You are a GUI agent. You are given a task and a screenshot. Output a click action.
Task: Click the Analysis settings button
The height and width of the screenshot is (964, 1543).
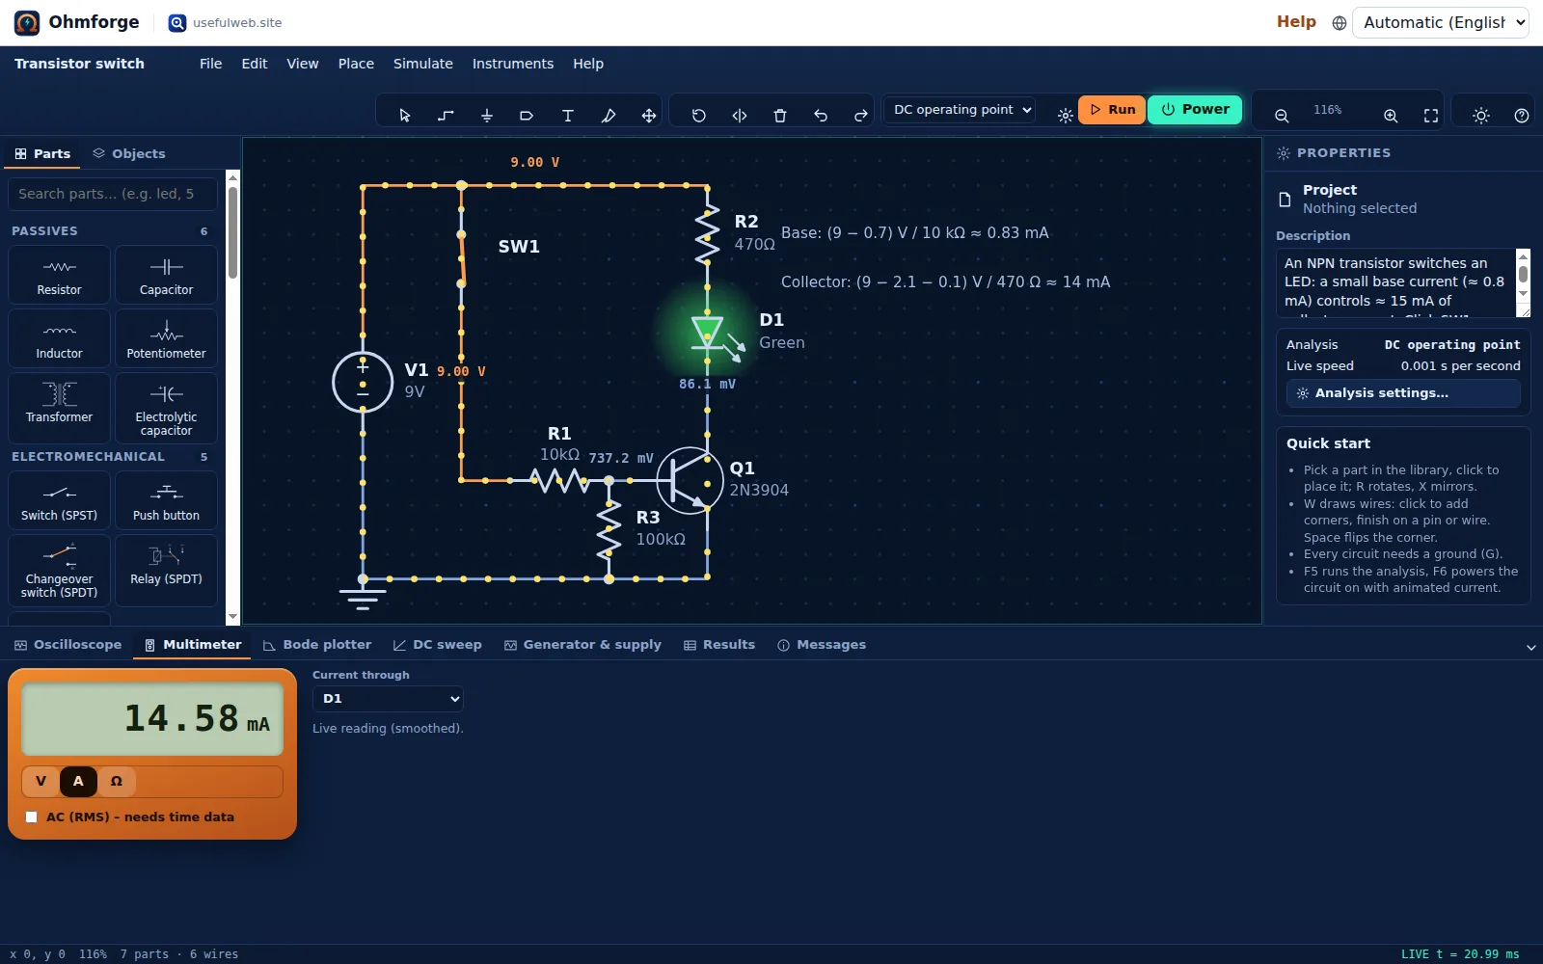tap(1403, 393)
